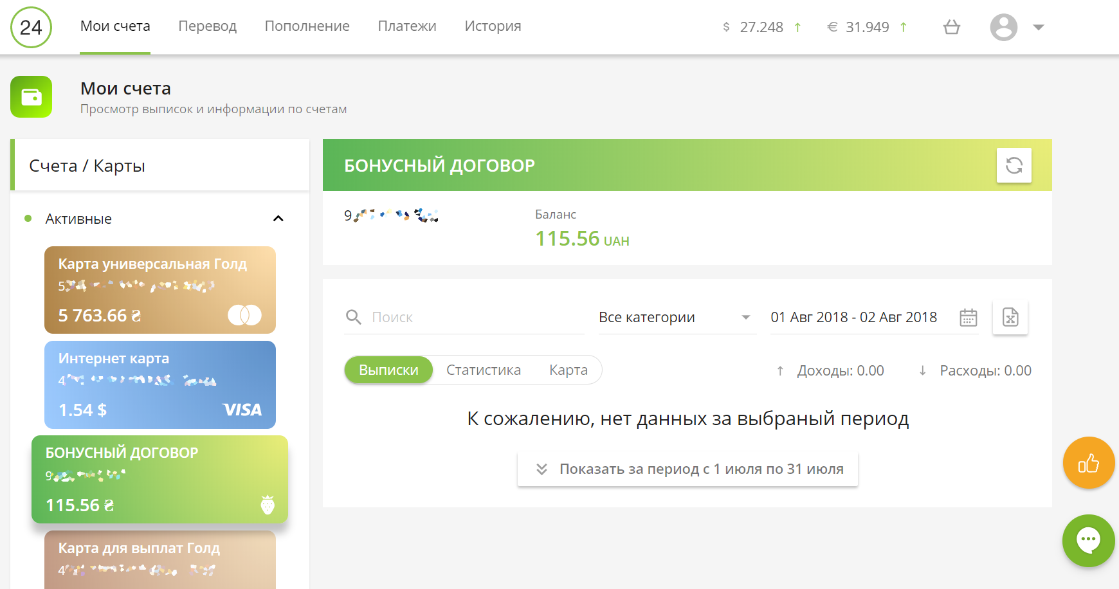Viewport: 1119px width, 589px height.
Task: Select Карта для выплат Голд card
Action: [x=160, y=559]
